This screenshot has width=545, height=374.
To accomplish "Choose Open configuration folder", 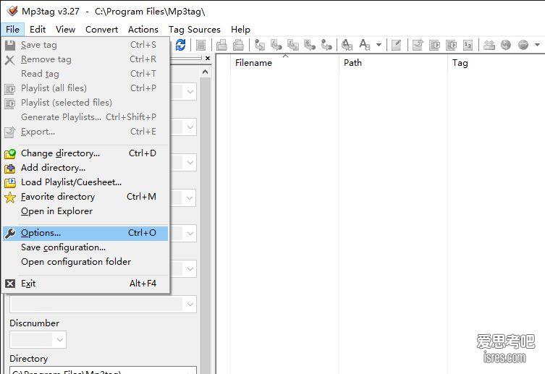I will (x=85, y=262).
